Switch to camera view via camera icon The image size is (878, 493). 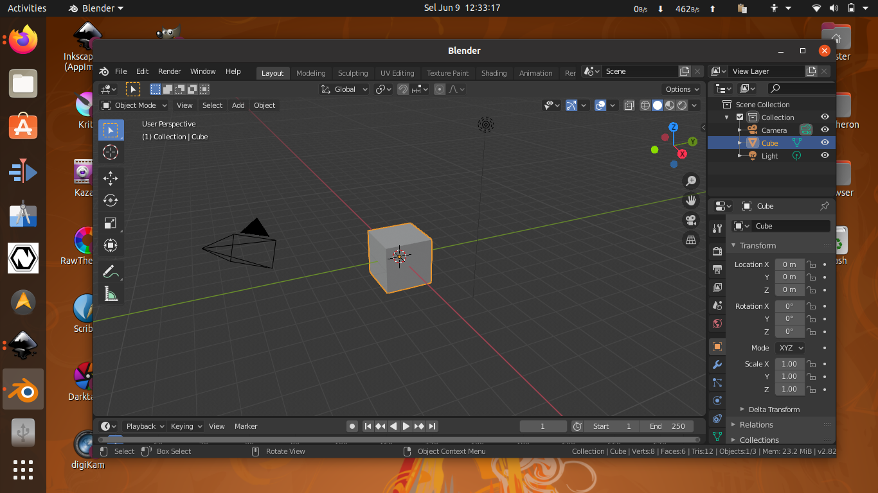pos(691,220)
